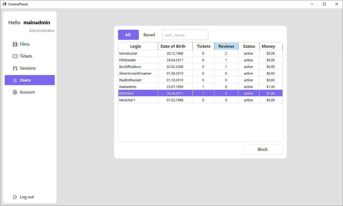343x206 pixels.
Task: Click the mainadmin name in greeting
Action: click(x=37, y=23)
